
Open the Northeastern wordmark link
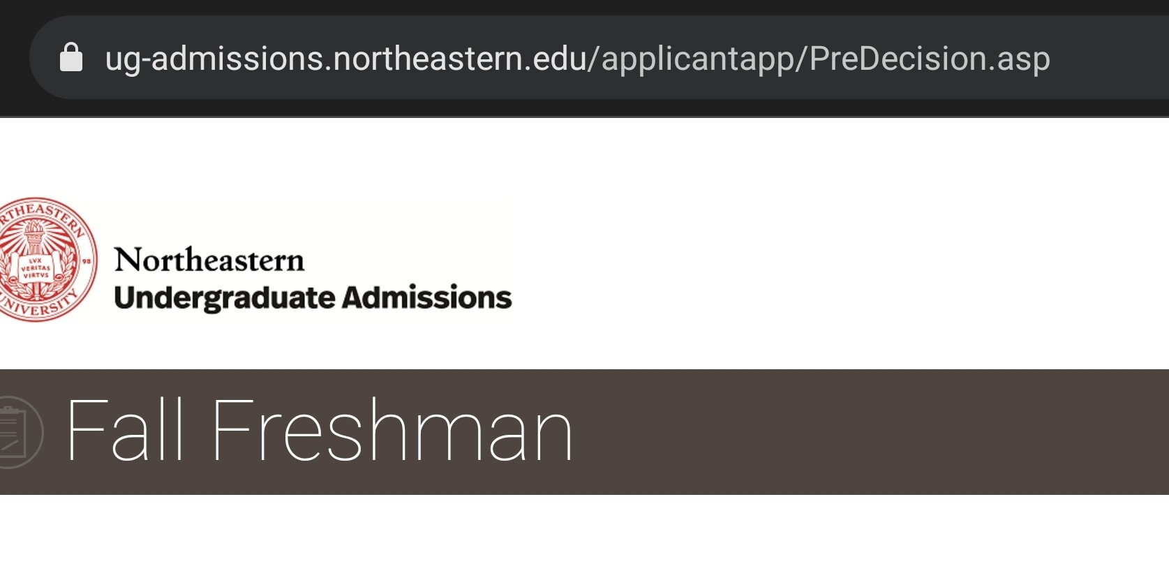(209, 260)
